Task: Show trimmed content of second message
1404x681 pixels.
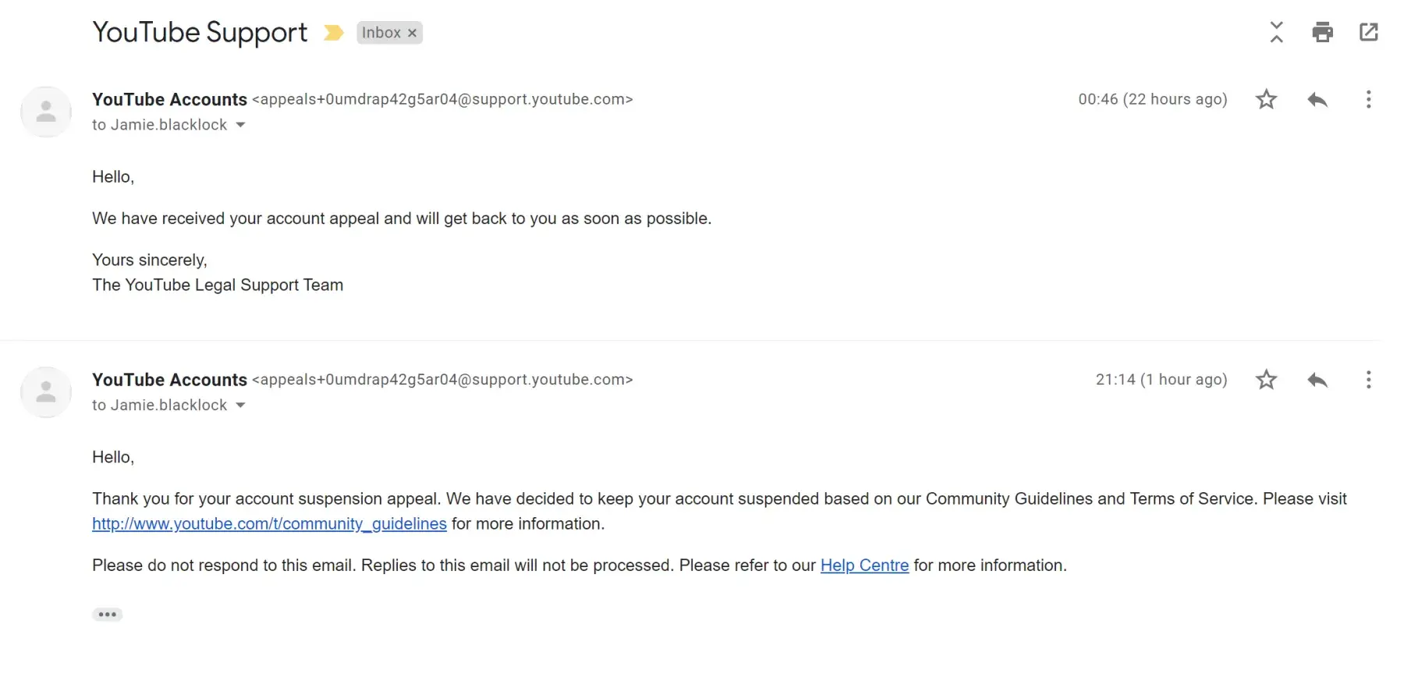Action: (107, 615)
